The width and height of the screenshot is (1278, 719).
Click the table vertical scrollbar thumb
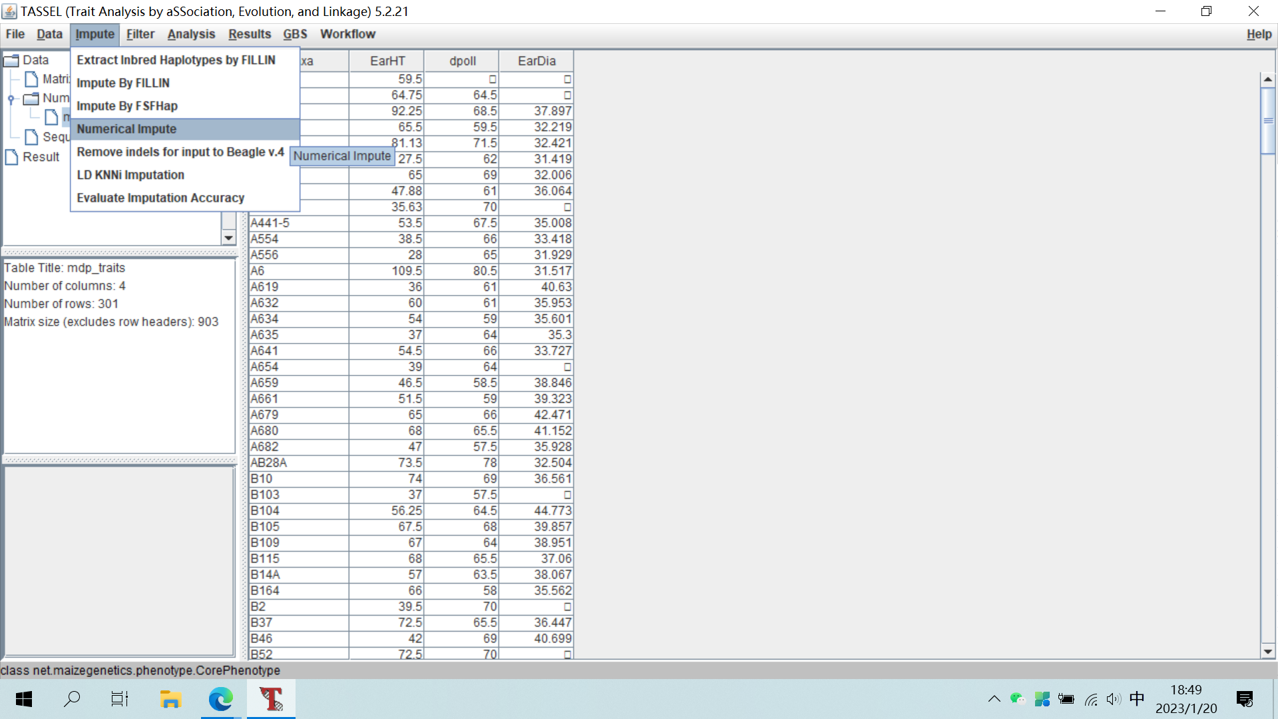pyautogui.click(x=1268, y=120)
